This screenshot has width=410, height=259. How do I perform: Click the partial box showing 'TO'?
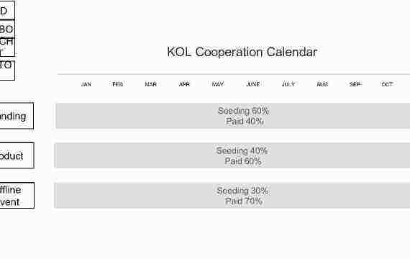point(7,71)
